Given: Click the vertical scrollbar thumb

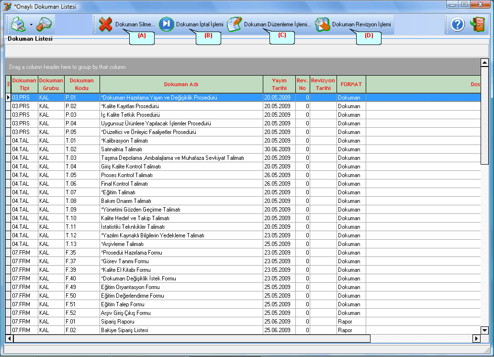Looking at the screenshot, I should point(484,115).
